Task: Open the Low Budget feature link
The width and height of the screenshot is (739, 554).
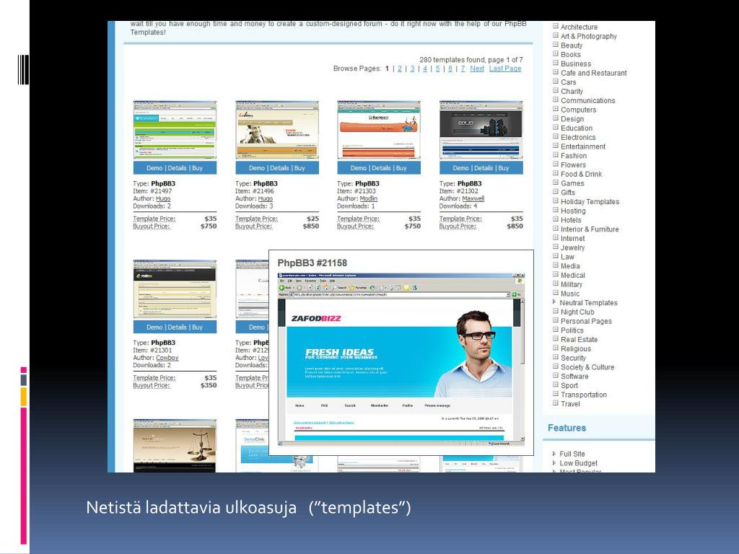Action: (578, 463)
